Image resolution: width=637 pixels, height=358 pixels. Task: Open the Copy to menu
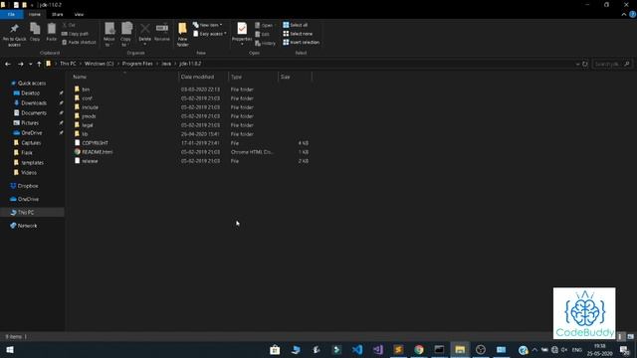126,34
